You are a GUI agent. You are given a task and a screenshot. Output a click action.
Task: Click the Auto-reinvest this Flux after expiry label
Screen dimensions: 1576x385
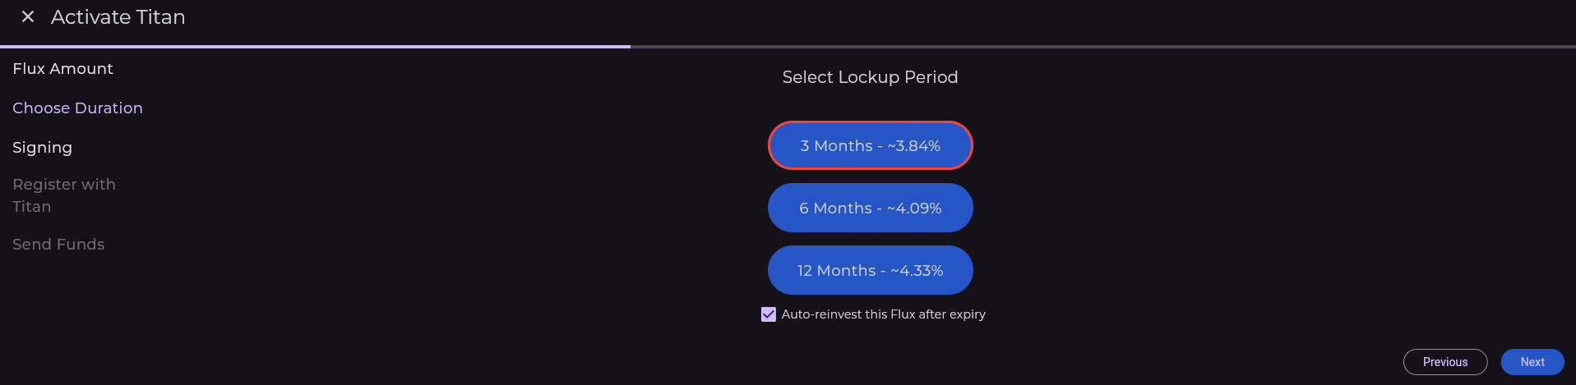883,314
